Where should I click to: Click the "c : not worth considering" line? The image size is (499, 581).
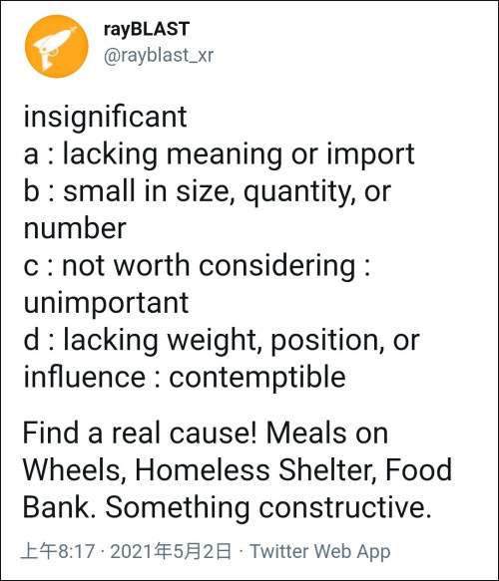[x=197, y=266]
